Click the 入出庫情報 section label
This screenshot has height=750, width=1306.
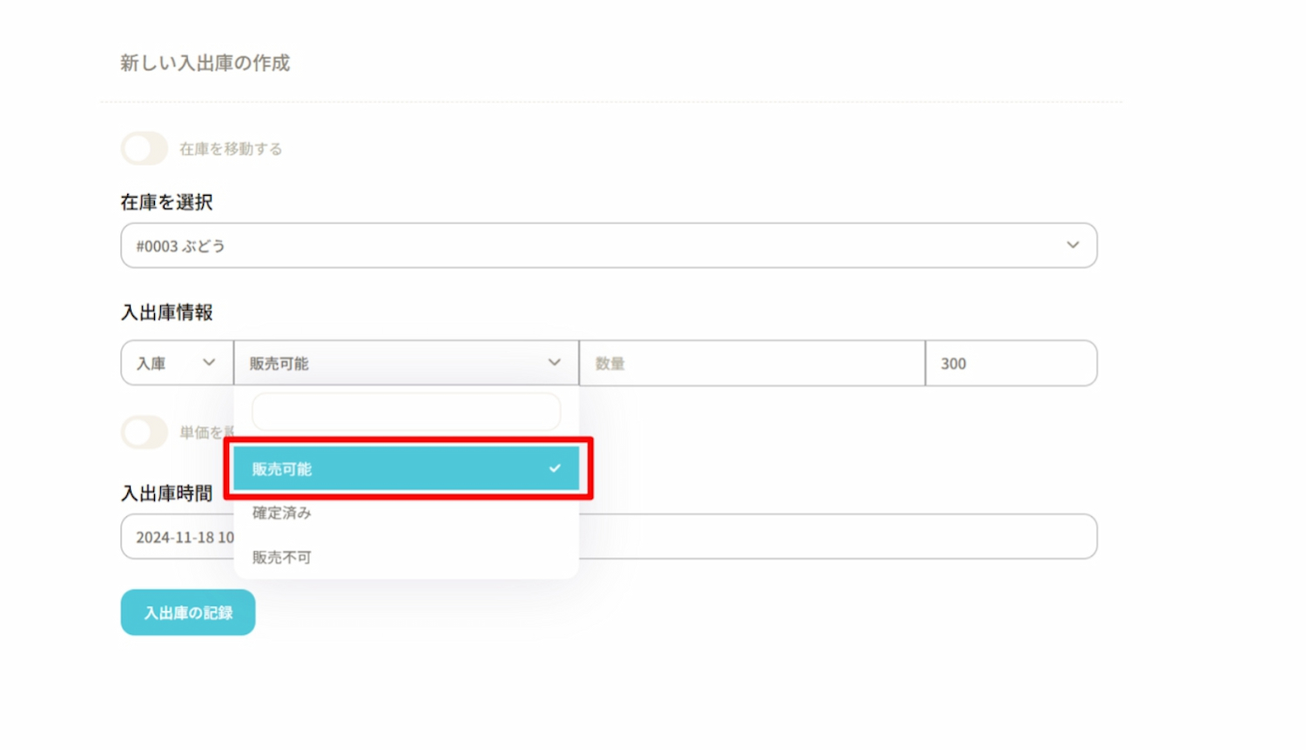[167, 312]
